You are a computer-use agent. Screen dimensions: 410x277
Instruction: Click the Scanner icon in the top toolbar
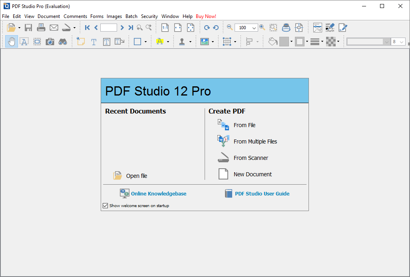coord(66,28)
